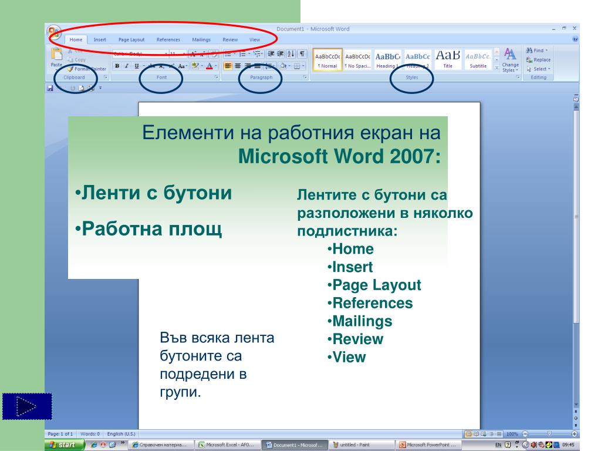This screenshot has width=601, height=451.
Task: Click the Grow Font icon
Action: [194, 53]
